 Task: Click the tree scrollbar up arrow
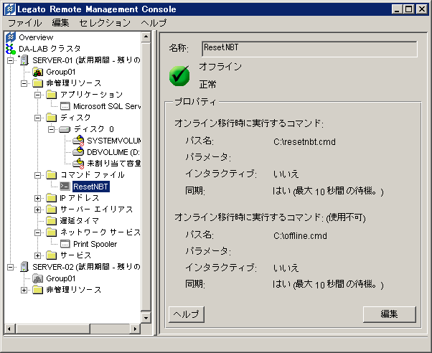tap(146, 37)
